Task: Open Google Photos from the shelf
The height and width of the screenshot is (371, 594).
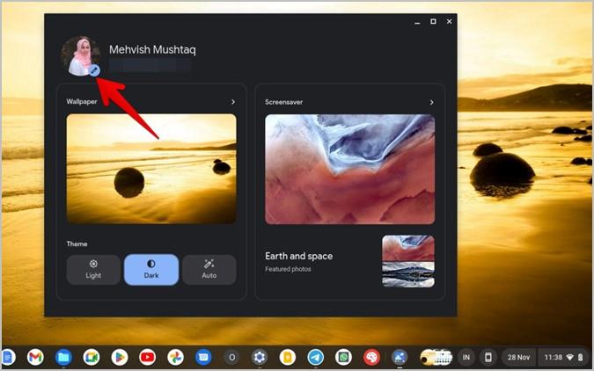Action: (x=175, y=357)
